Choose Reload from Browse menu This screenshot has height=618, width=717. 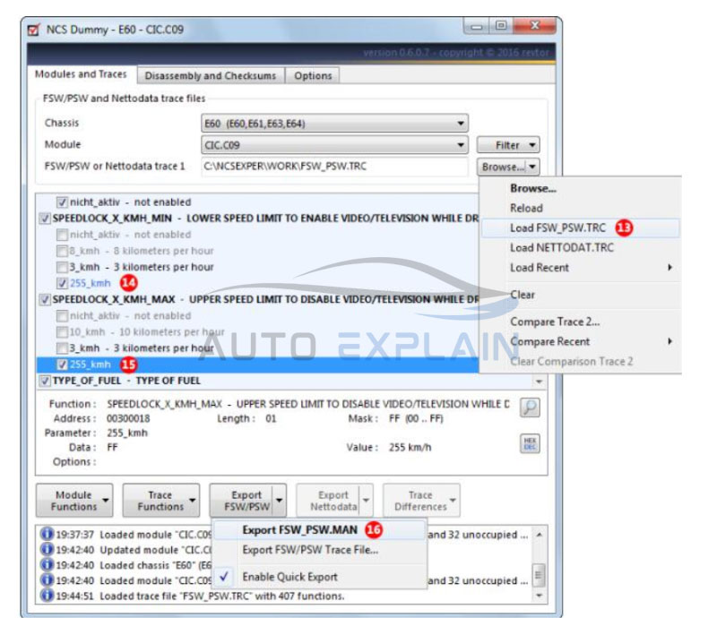click(x=581, y=209)
